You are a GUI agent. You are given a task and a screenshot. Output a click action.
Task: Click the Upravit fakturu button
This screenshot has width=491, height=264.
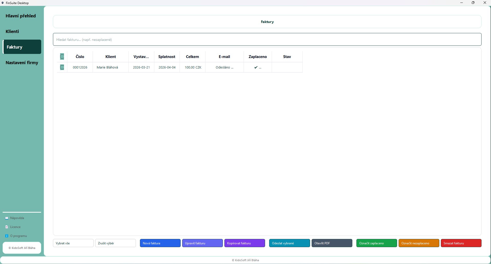point(202,243)
